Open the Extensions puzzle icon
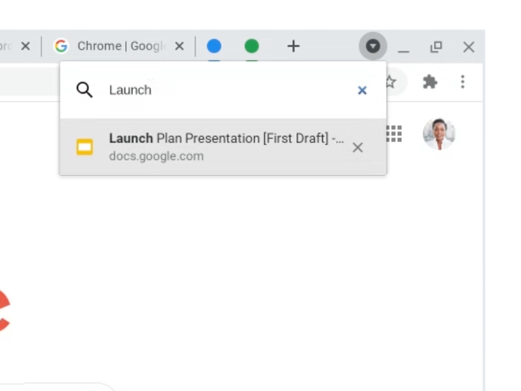This screenshot has width=521, height=391. [x=430, y=82]
